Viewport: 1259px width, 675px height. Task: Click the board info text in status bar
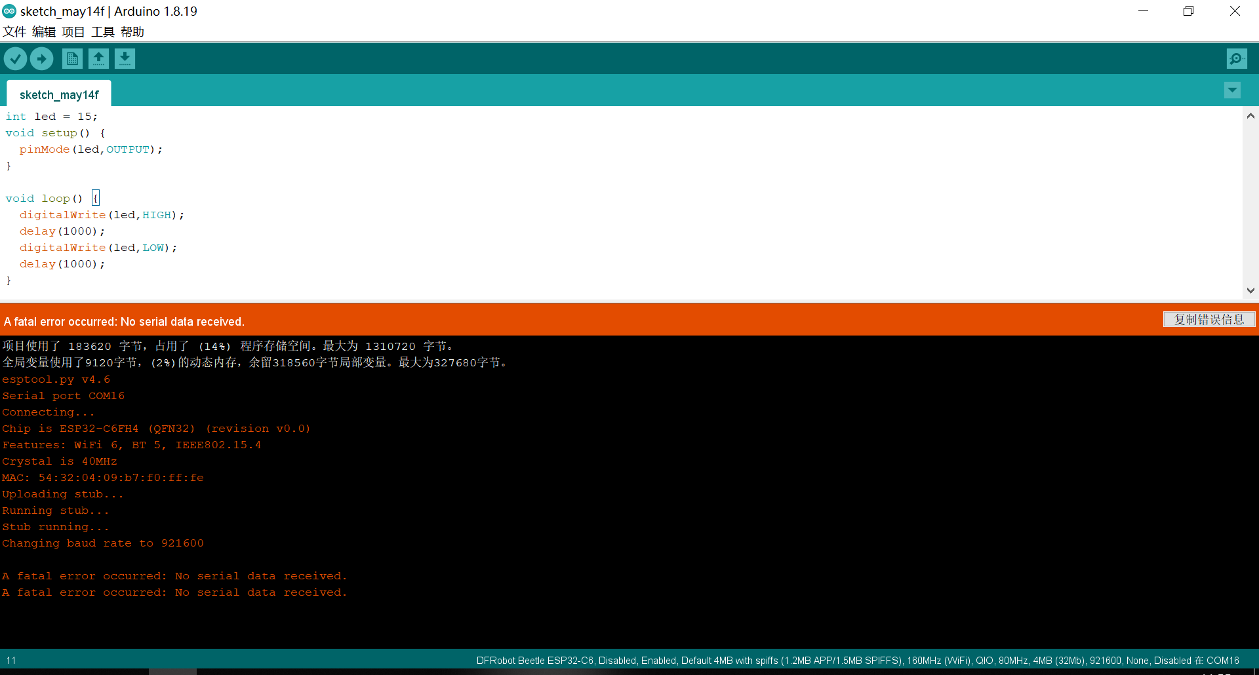pos(858,661)
